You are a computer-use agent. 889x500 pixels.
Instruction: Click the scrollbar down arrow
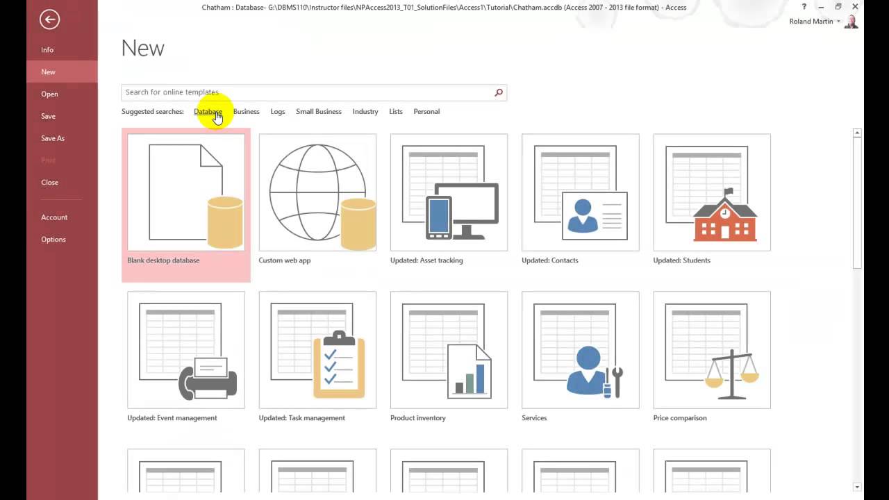coord(857,487)
